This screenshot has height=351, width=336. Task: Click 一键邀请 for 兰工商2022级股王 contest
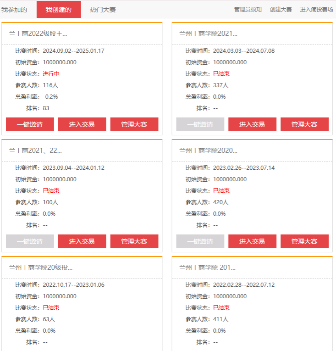30,124
